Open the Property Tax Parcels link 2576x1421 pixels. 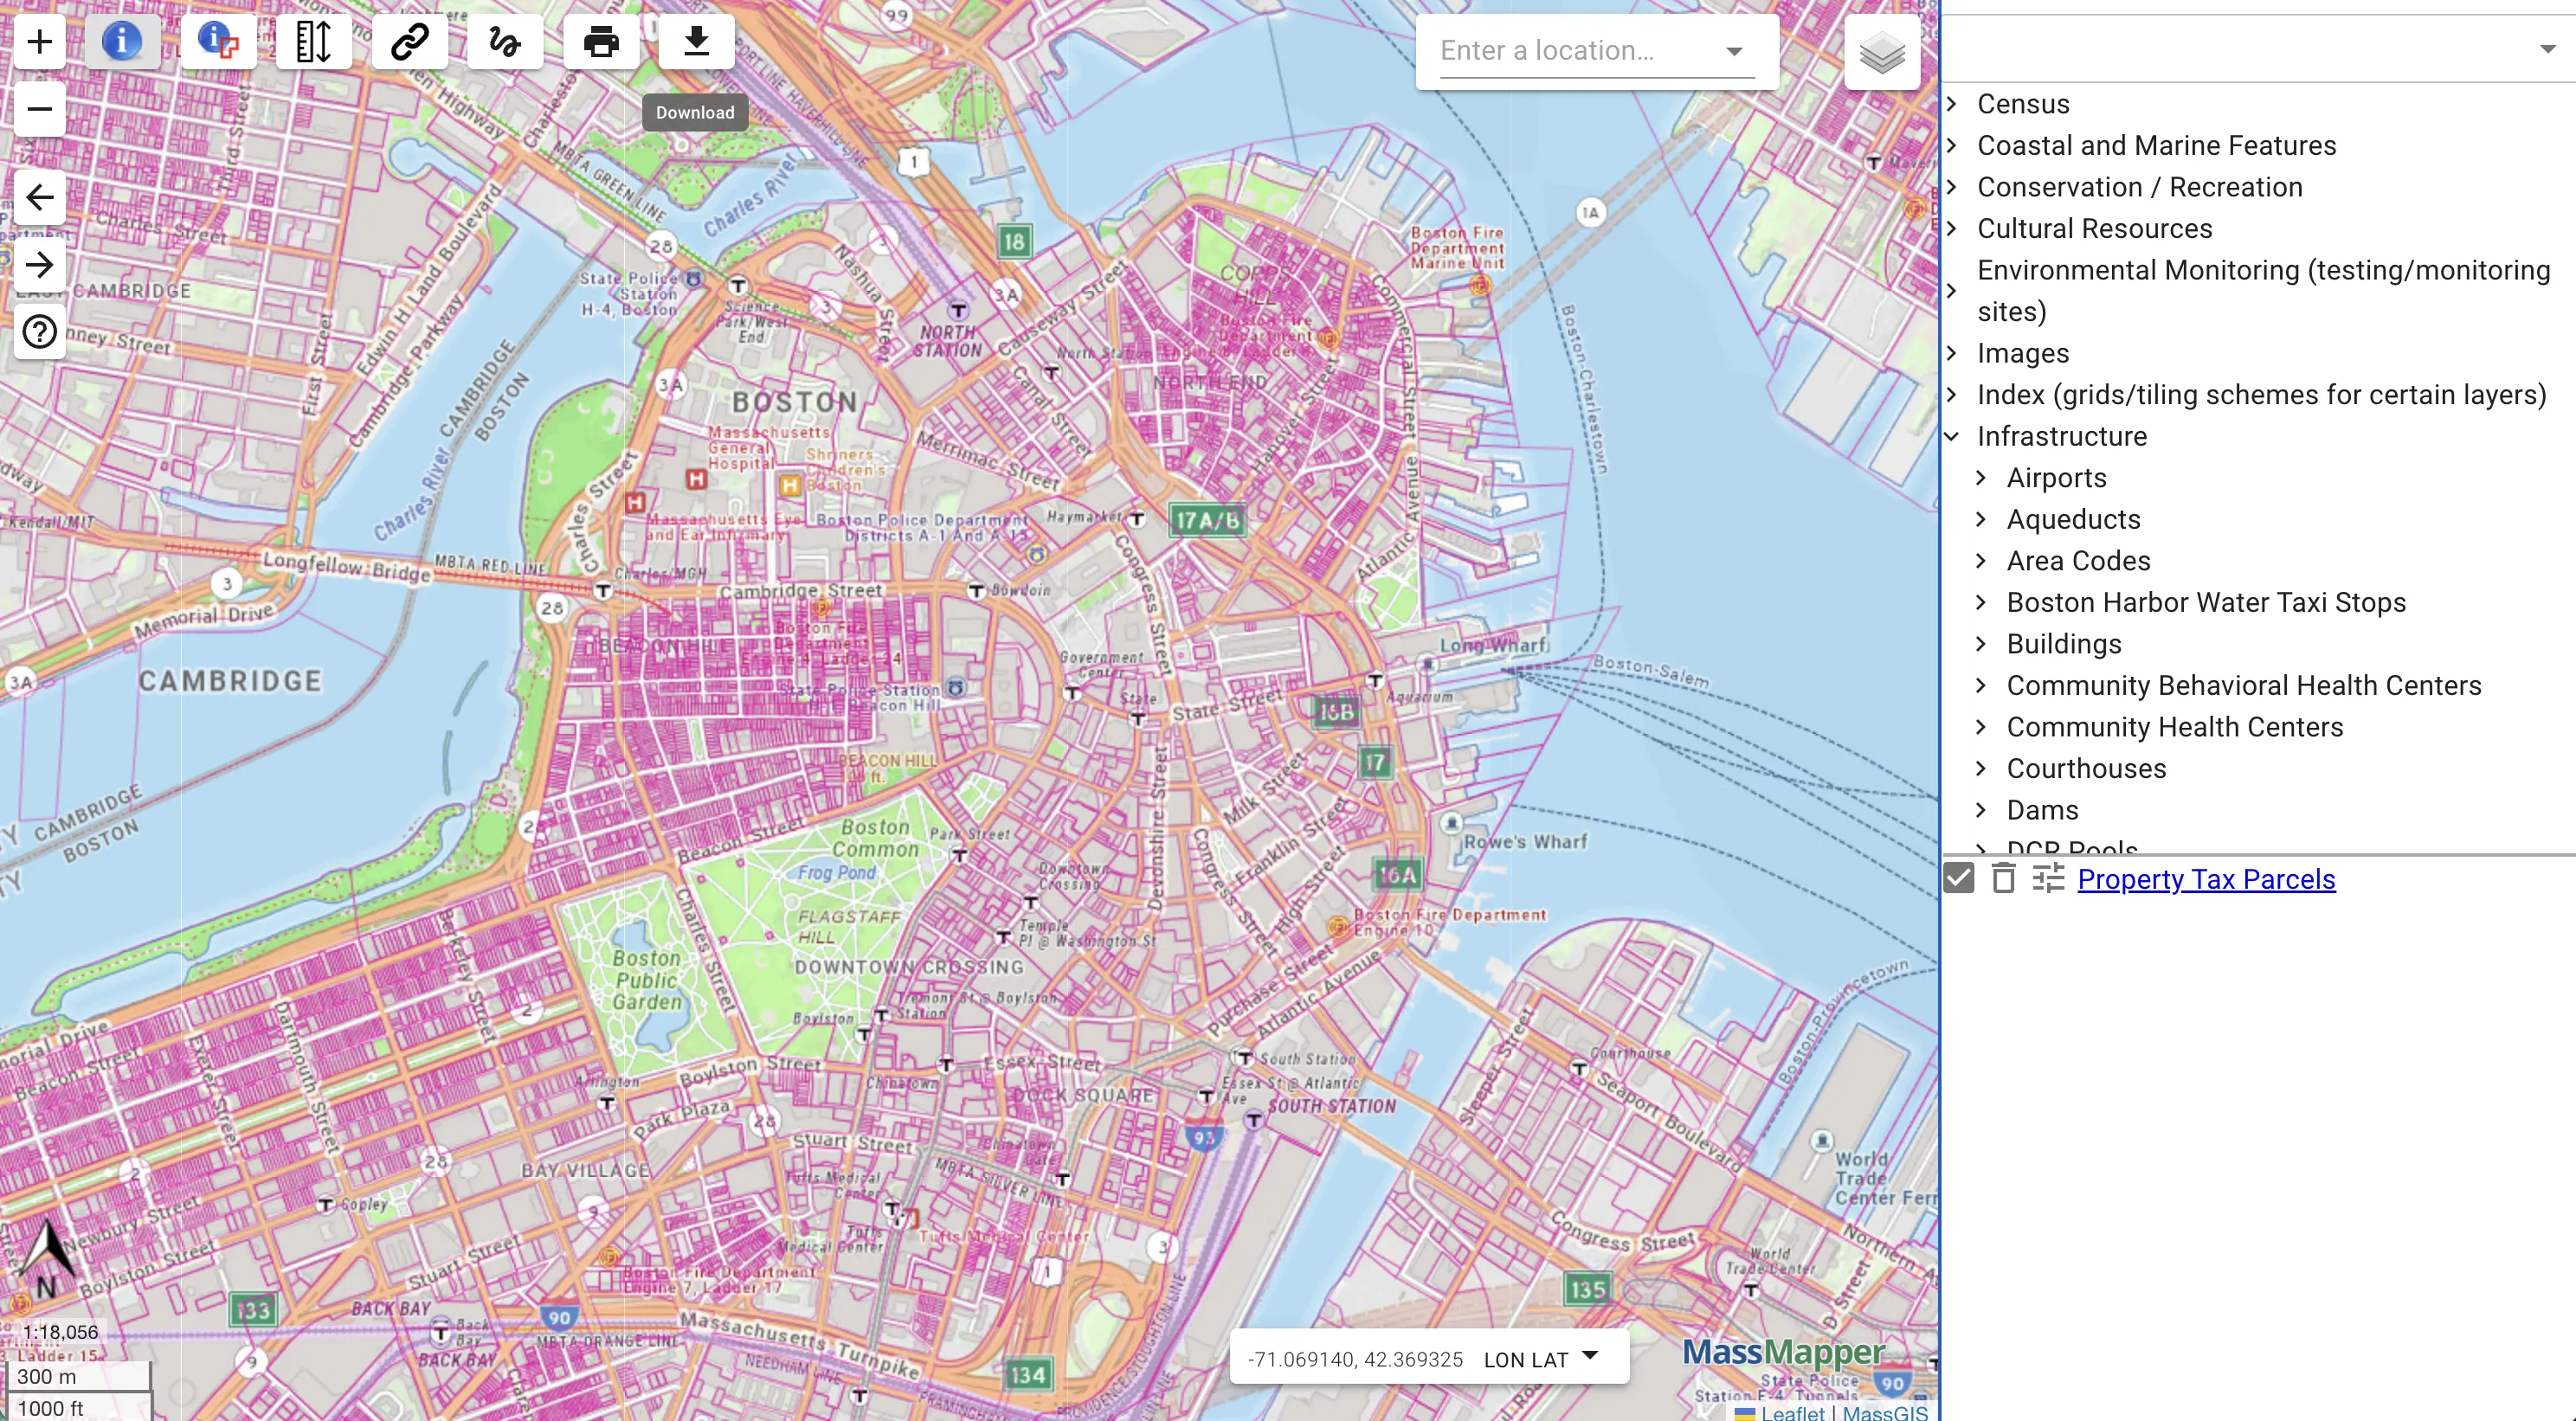pyautogui.click(x=2206, y=878)
